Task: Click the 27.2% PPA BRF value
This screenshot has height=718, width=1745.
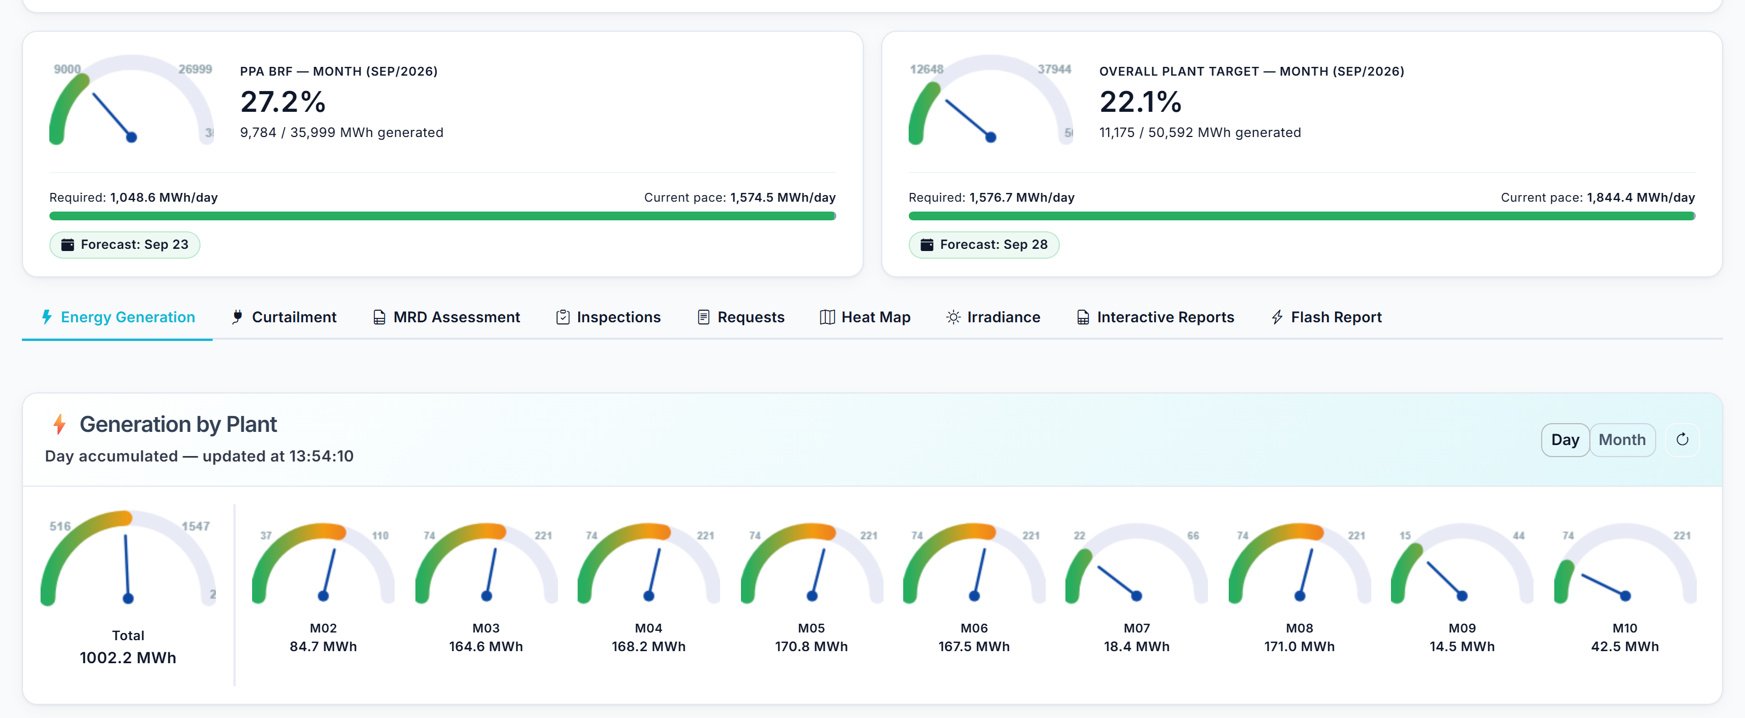Action: (x=282, y=102)
